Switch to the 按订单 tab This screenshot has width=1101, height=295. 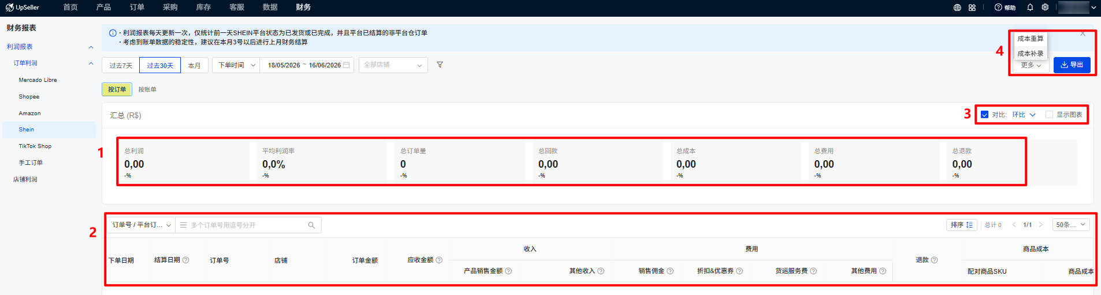pyautogui.click(x=117, y=89)
